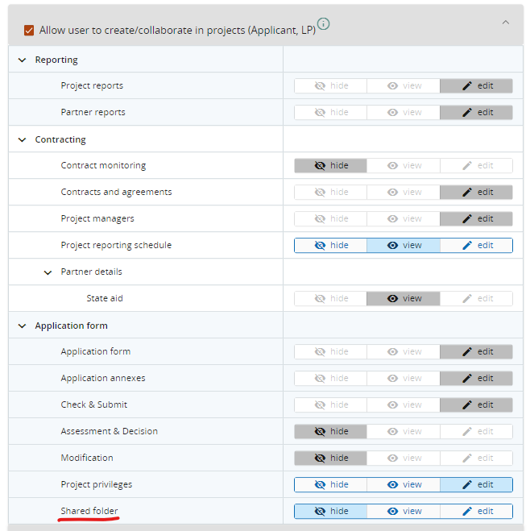Click the crossed-eye icon for Shared folder
The image size is (530, 531).
click(x=320, y=512)
